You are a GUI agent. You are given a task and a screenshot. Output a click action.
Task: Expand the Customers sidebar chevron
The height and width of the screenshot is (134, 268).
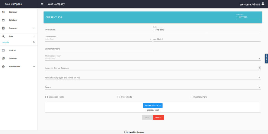click(x=34, y=28)
